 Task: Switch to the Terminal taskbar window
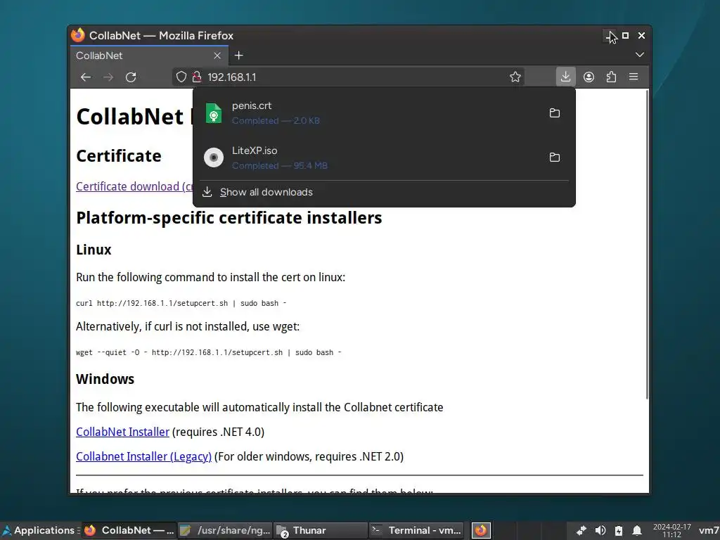(416, 530)
